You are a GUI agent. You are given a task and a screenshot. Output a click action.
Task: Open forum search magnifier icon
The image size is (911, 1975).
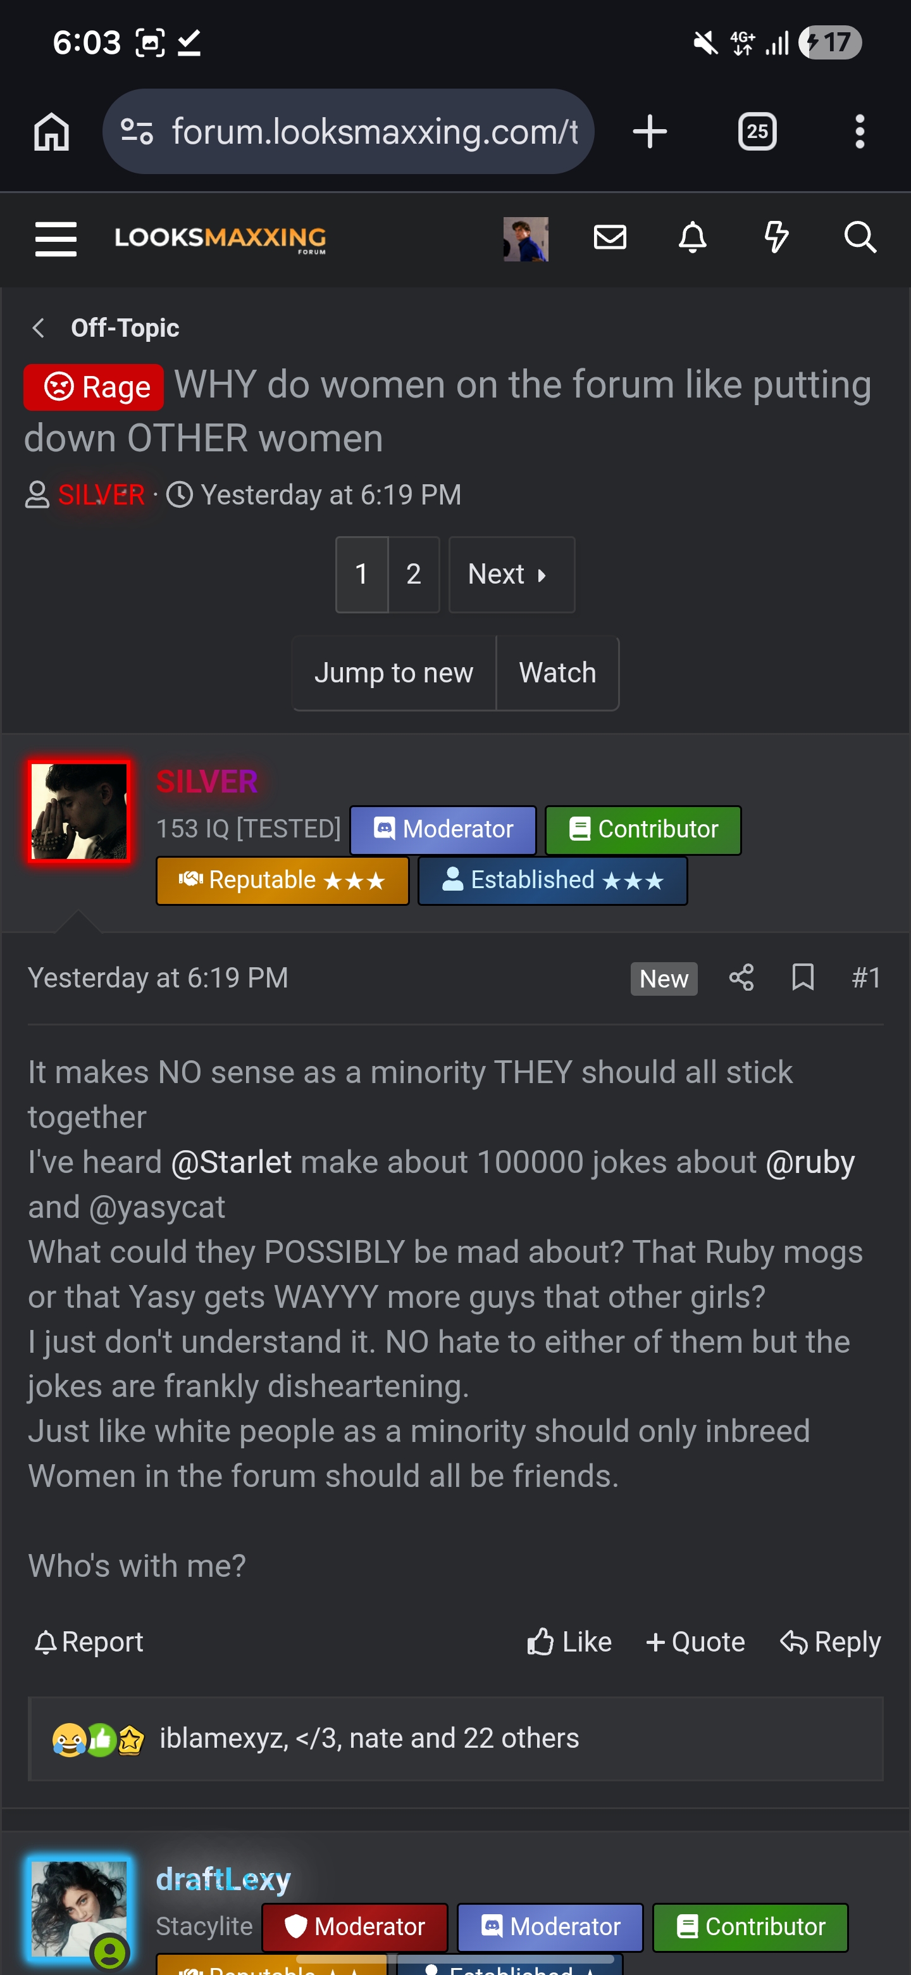pyautogui.click(x=860, y=237)
